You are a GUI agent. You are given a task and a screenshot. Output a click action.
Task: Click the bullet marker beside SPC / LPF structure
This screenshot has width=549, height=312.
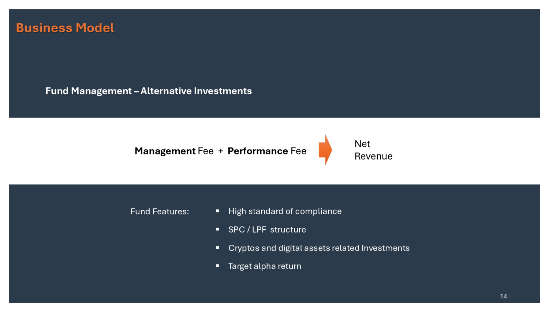point(218,229)
